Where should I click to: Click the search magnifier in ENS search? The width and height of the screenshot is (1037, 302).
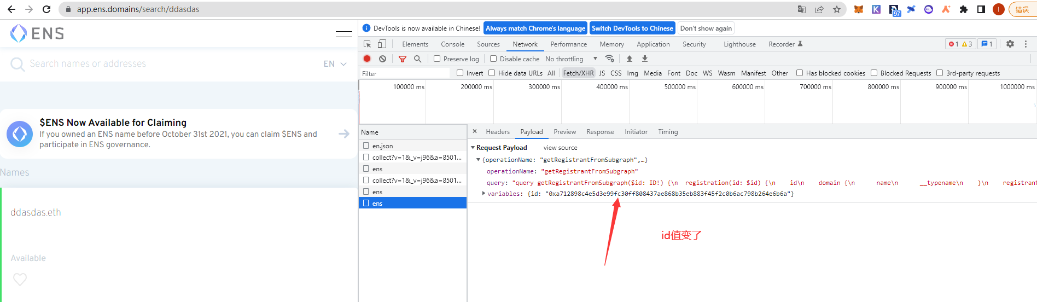click(x=18, y=64)
